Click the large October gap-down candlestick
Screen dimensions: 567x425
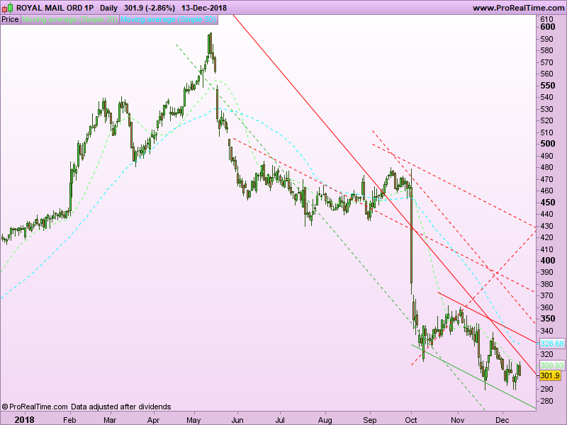point(412,232)
